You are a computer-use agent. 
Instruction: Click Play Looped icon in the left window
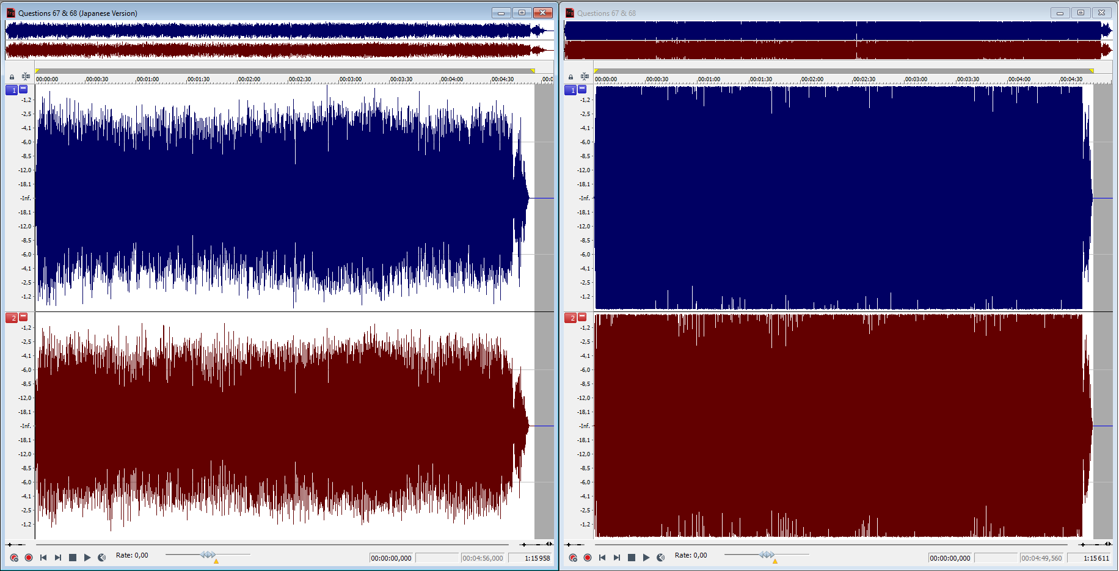(102, 558)
